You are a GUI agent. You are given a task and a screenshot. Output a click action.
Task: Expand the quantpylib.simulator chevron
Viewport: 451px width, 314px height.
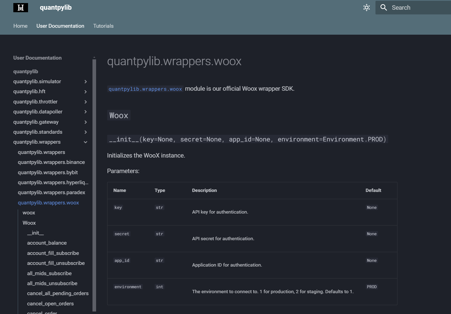(x=86, y=82)
